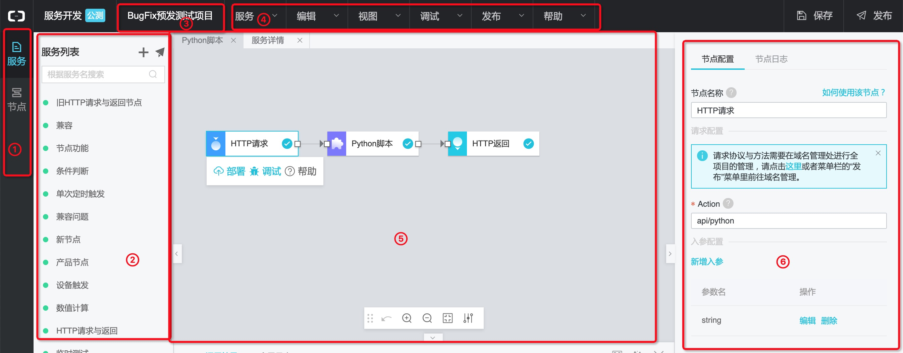
Task: Collapse the right configuration panel arrow
Action: click(670, 254)
